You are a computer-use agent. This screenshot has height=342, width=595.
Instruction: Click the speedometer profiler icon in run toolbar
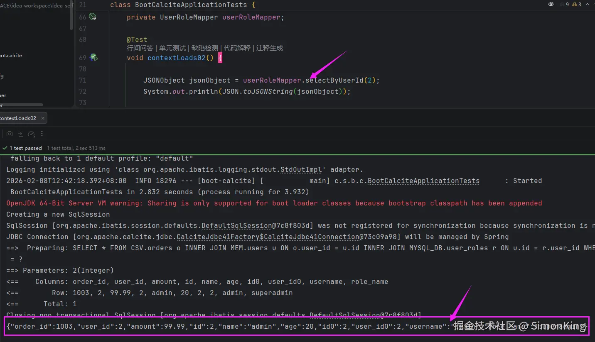(x=31, y=134)
